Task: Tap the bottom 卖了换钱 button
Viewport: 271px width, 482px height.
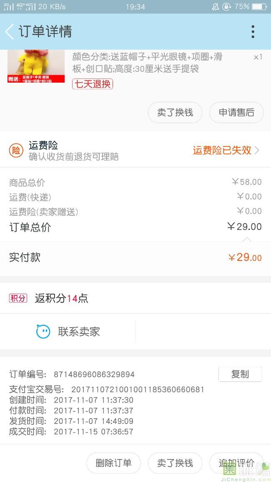Action: click(175, 463)
